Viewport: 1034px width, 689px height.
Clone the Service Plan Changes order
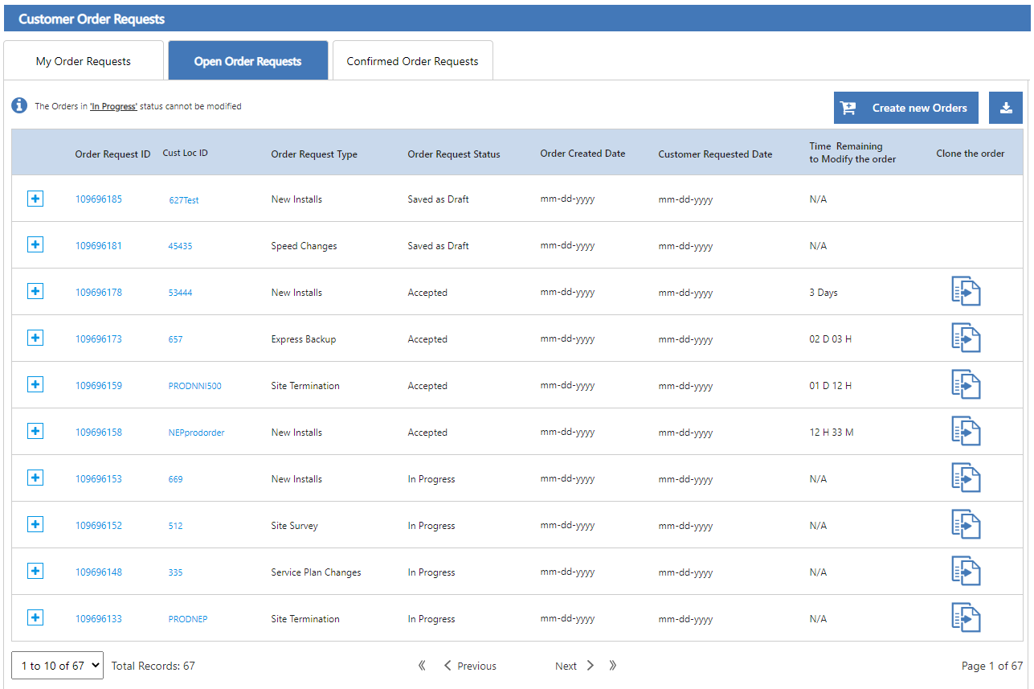click(966, 571)
